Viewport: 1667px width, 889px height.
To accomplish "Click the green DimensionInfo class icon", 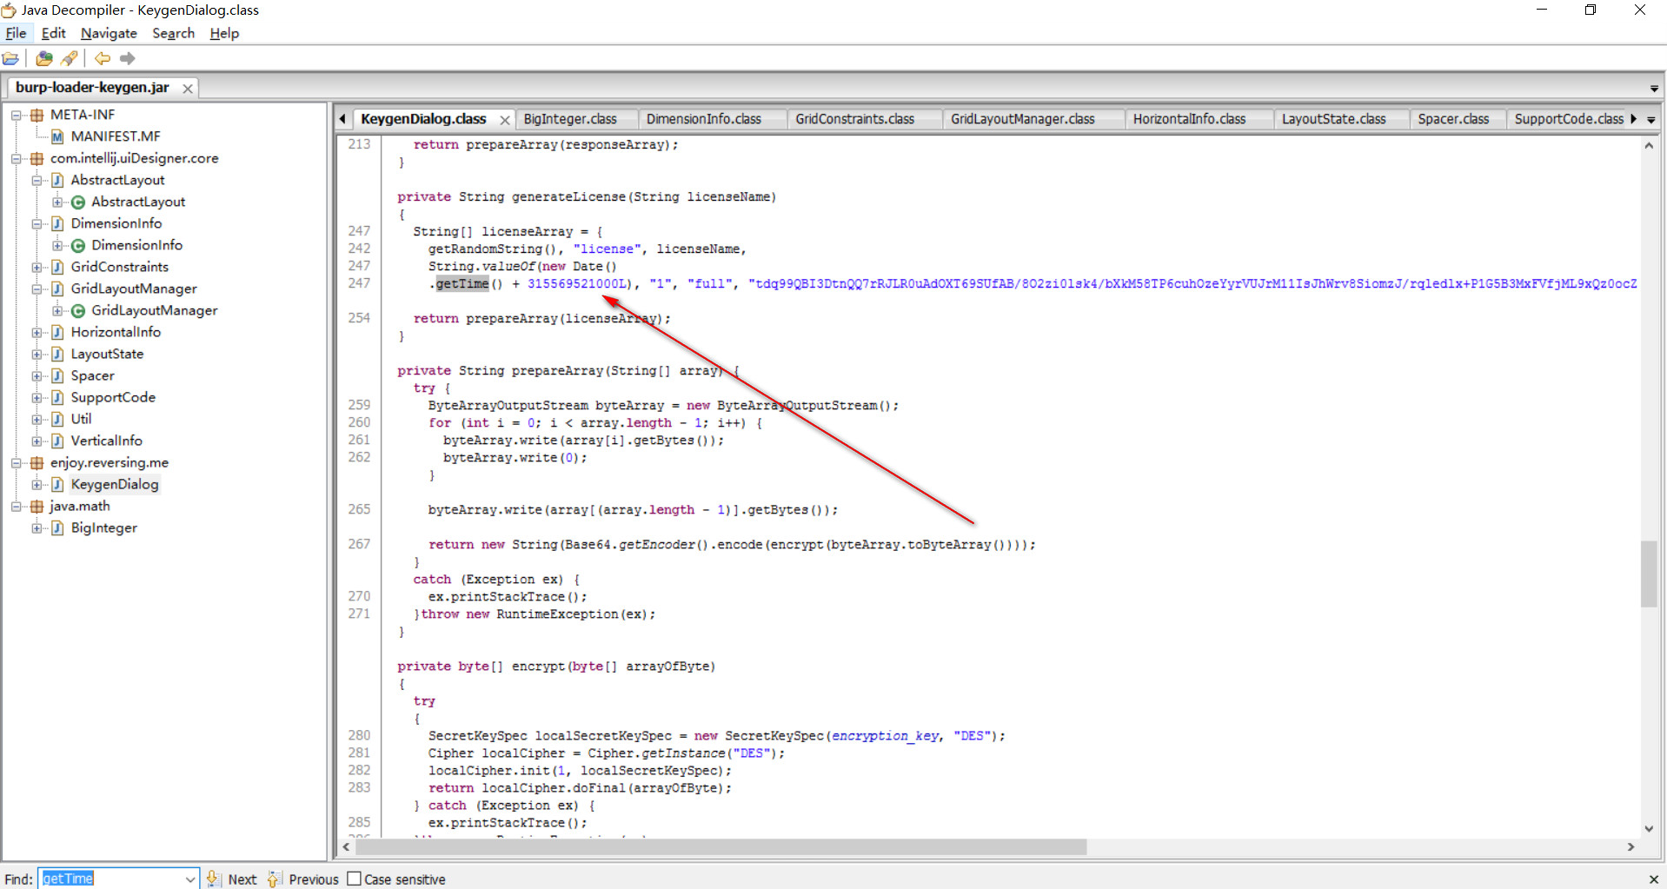I will [78, 245].
